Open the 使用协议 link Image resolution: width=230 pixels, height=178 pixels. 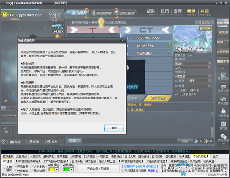[153, 171]
